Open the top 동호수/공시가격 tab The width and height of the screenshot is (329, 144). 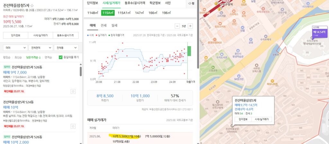(x=135, y=3)
